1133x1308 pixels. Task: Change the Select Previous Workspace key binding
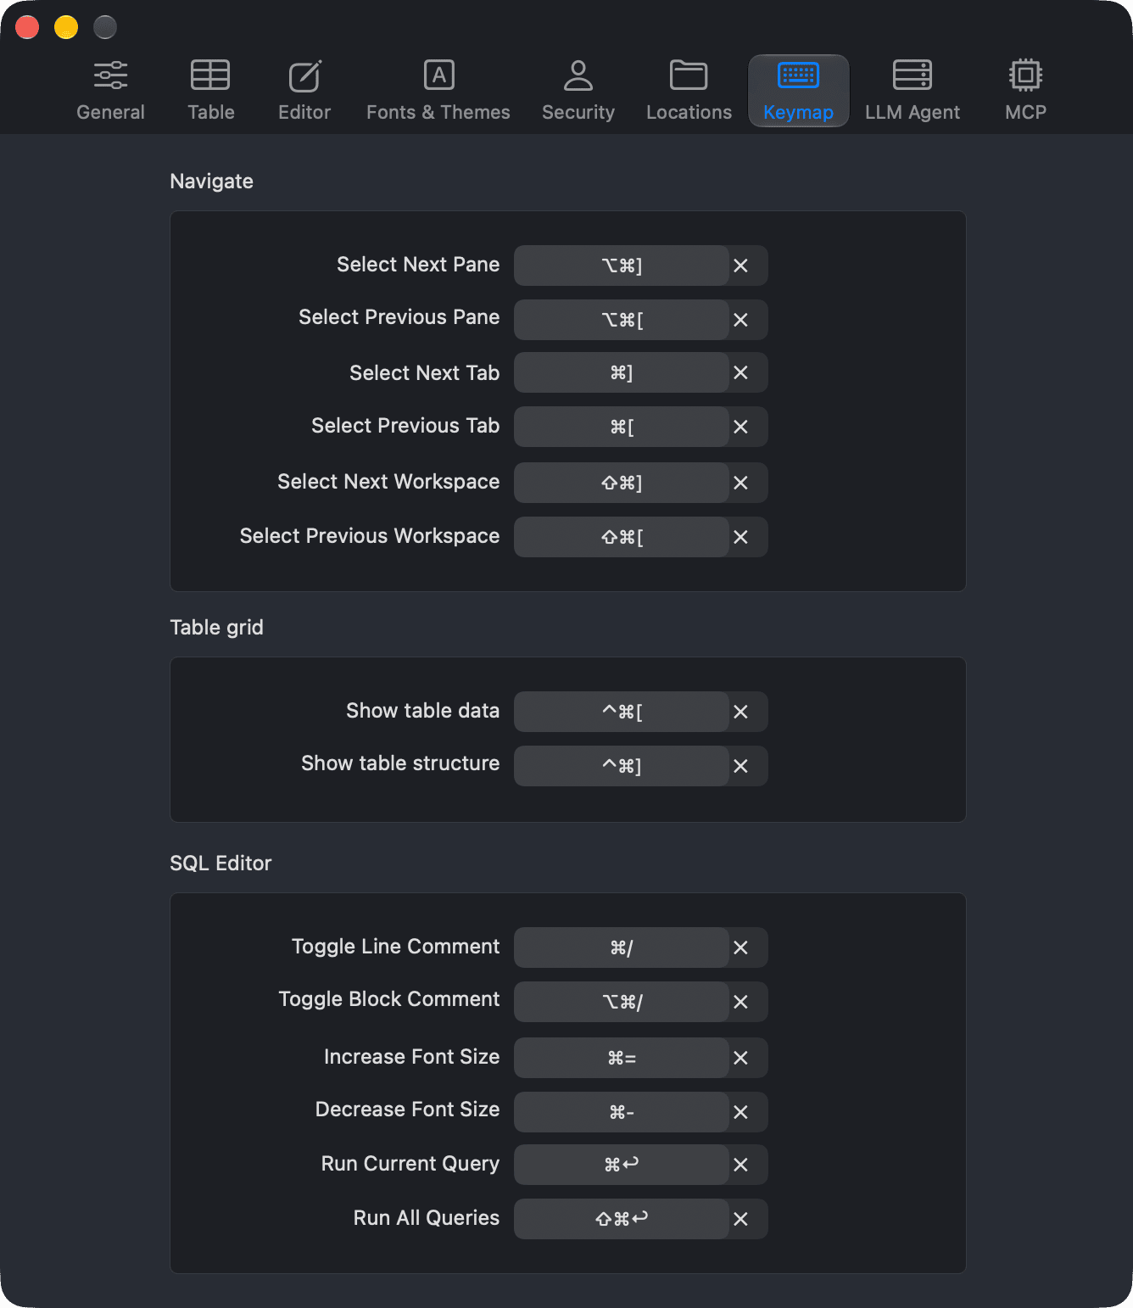click(622, 537)
